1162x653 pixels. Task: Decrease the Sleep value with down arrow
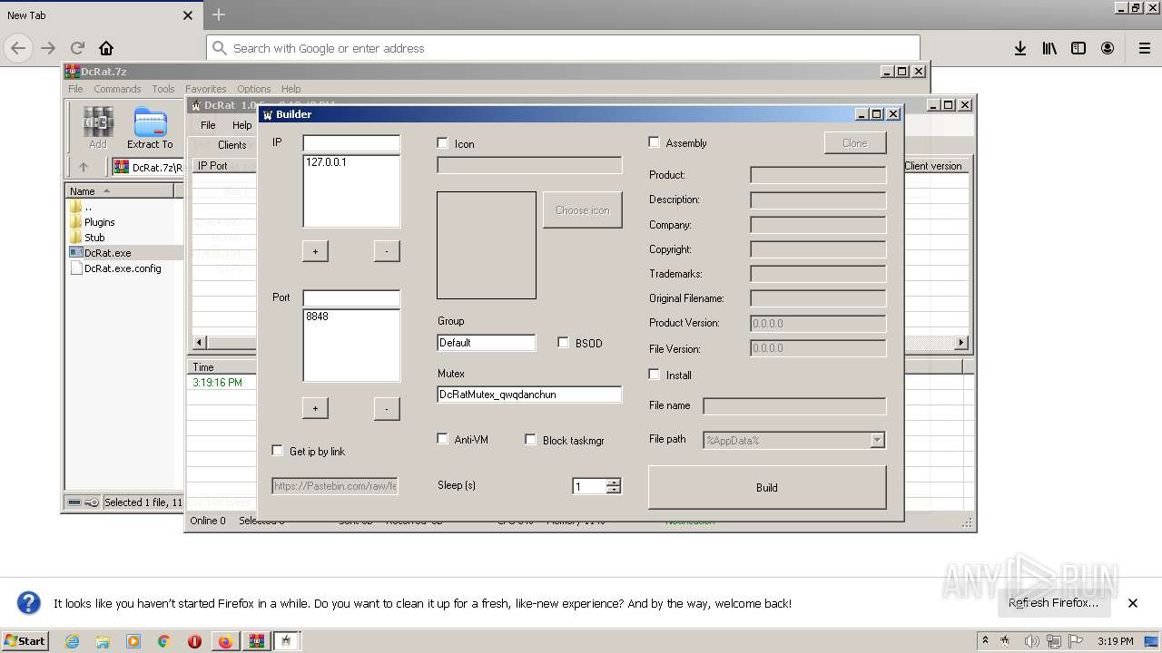tap(614, 490)
